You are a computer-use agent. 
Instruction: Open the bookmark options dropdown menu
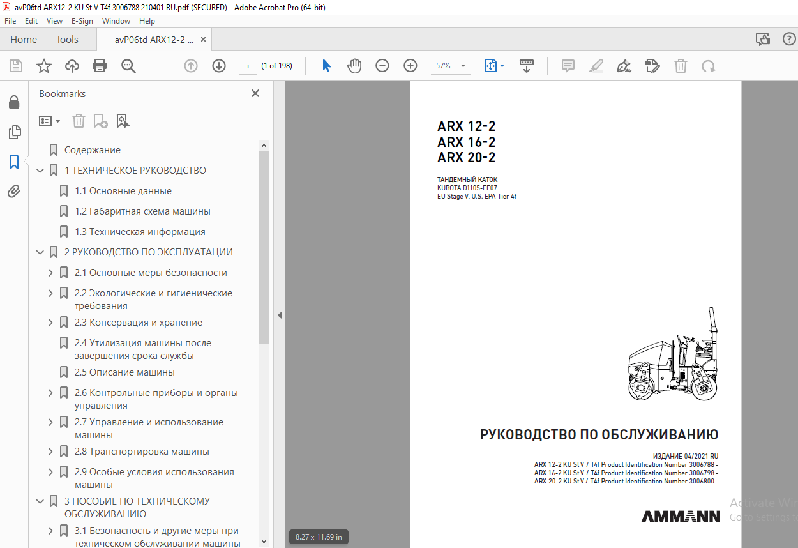click(x=50, y=121)
